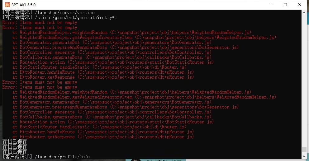Image resolution: width=309 pixels, height=161 pixels.
Task: Click the /launcher/profile/info request line
Action: click(46, 156)
